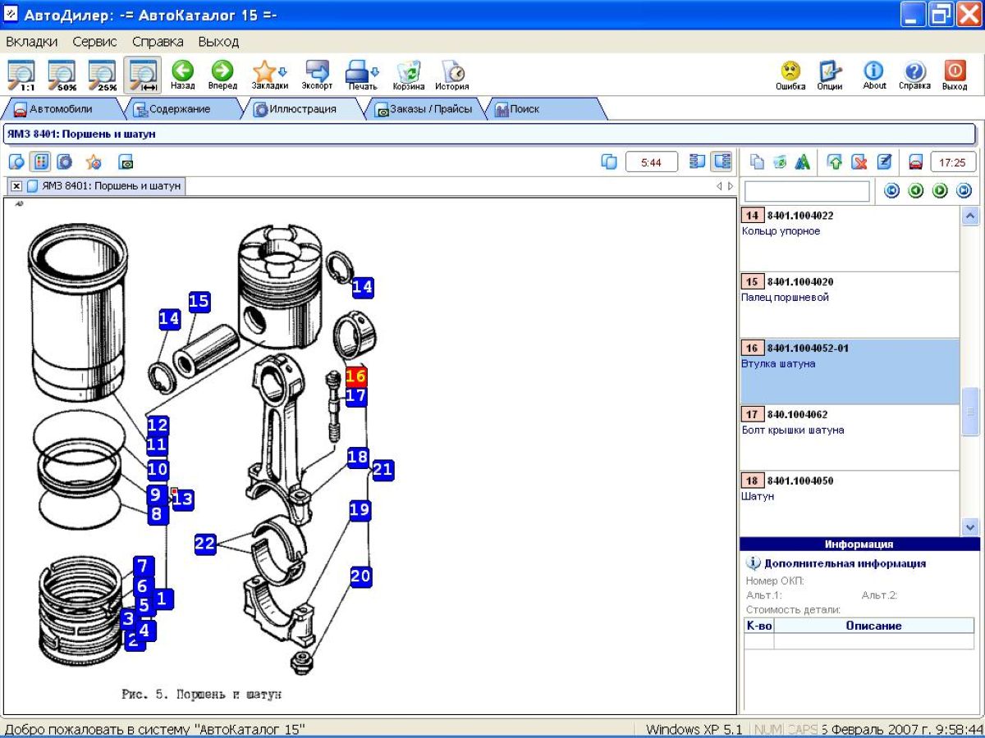985x738 pixels.
Task: Open the Сервис menu
Action: 94,41
